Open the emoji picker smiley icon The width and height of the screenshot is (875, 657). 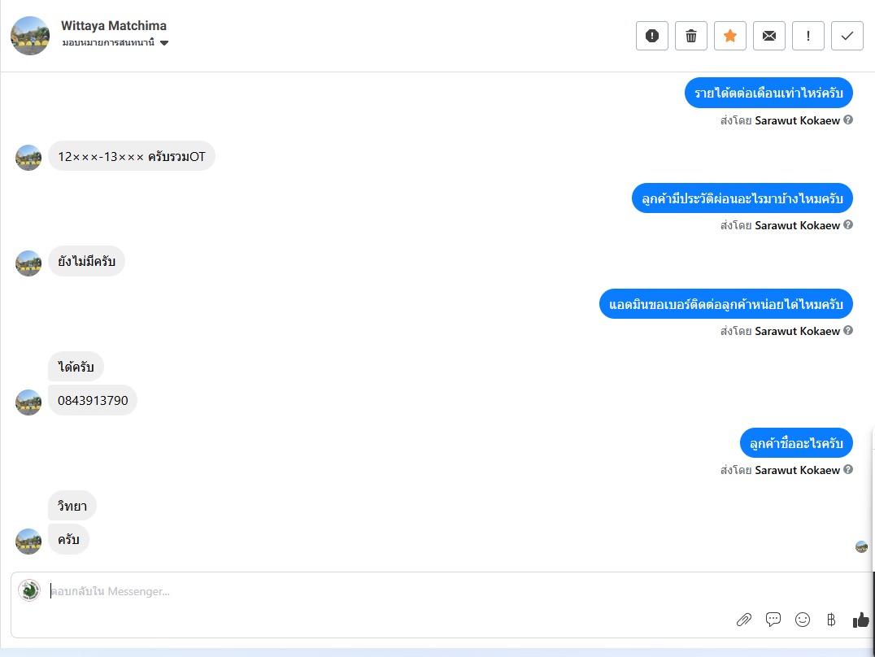pos(803,619)
